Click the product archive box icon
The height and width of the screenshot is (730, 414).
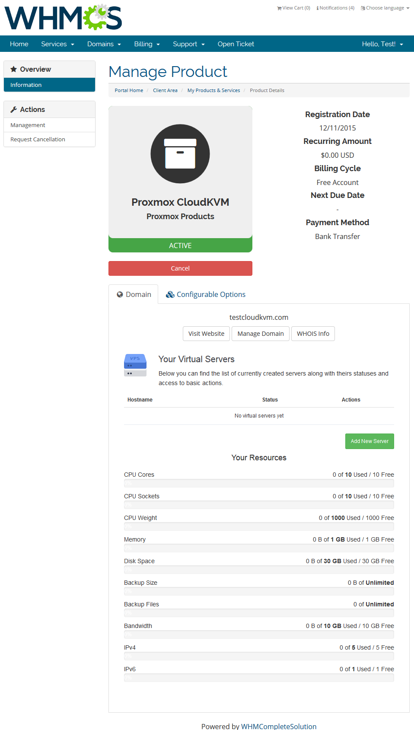click(x=180, y=154)
